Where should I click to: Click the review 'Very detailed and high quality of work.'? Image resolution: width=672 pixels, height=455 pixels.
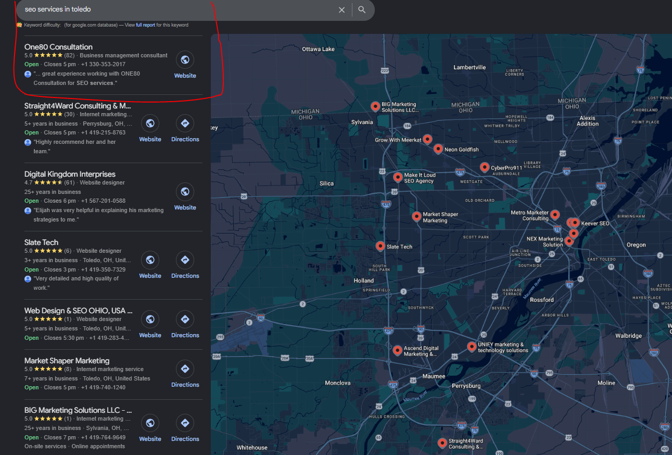76,283
